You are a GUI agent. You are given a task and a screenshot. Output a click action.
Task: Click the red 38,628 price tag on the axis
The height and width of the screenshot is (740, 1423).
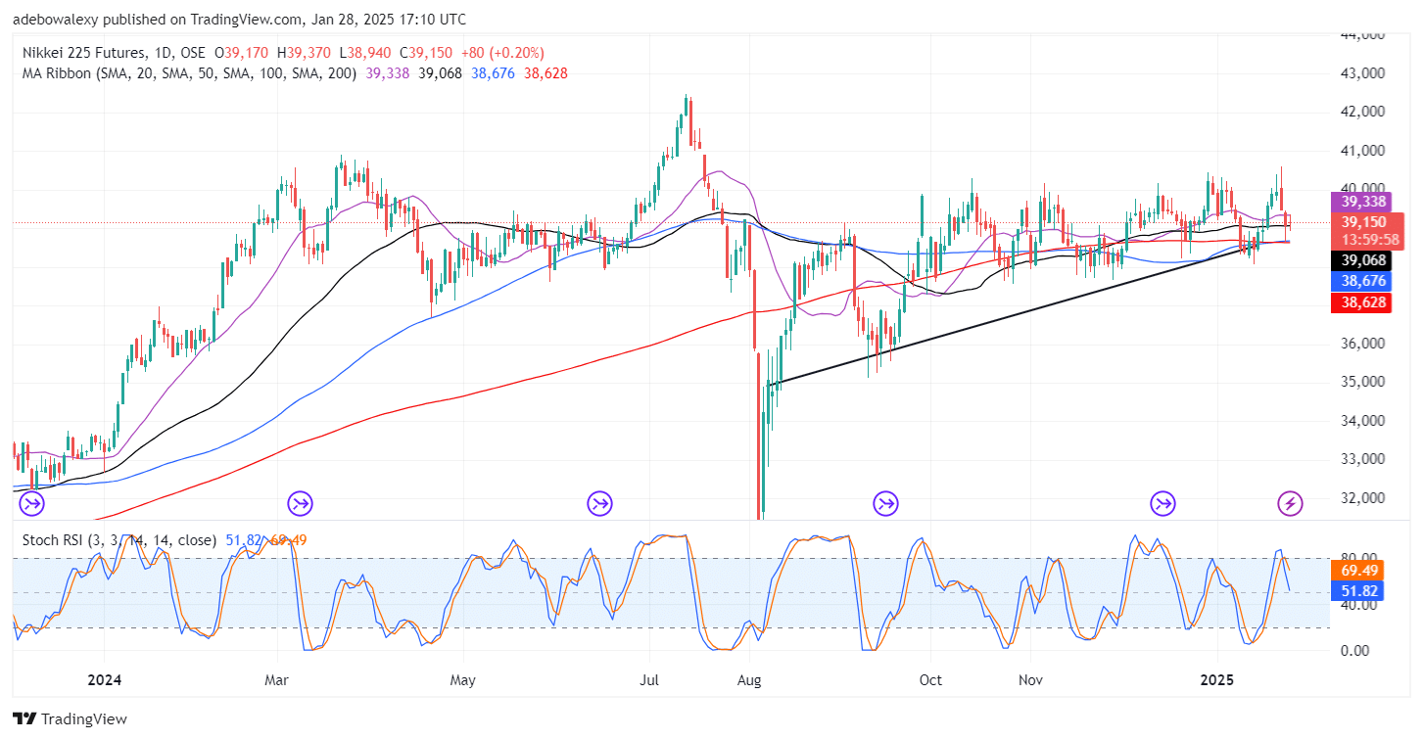1361,302
